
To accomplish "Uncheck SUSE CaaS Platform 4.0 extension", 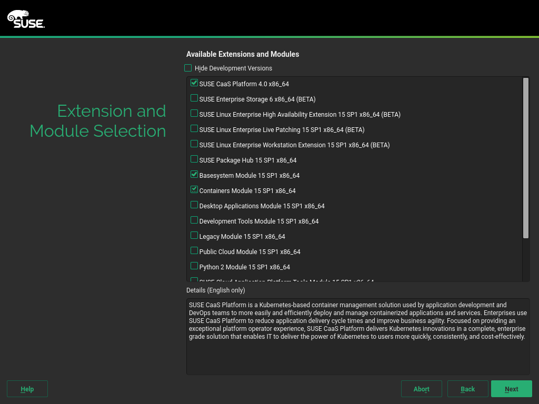I will pos(194,83).
